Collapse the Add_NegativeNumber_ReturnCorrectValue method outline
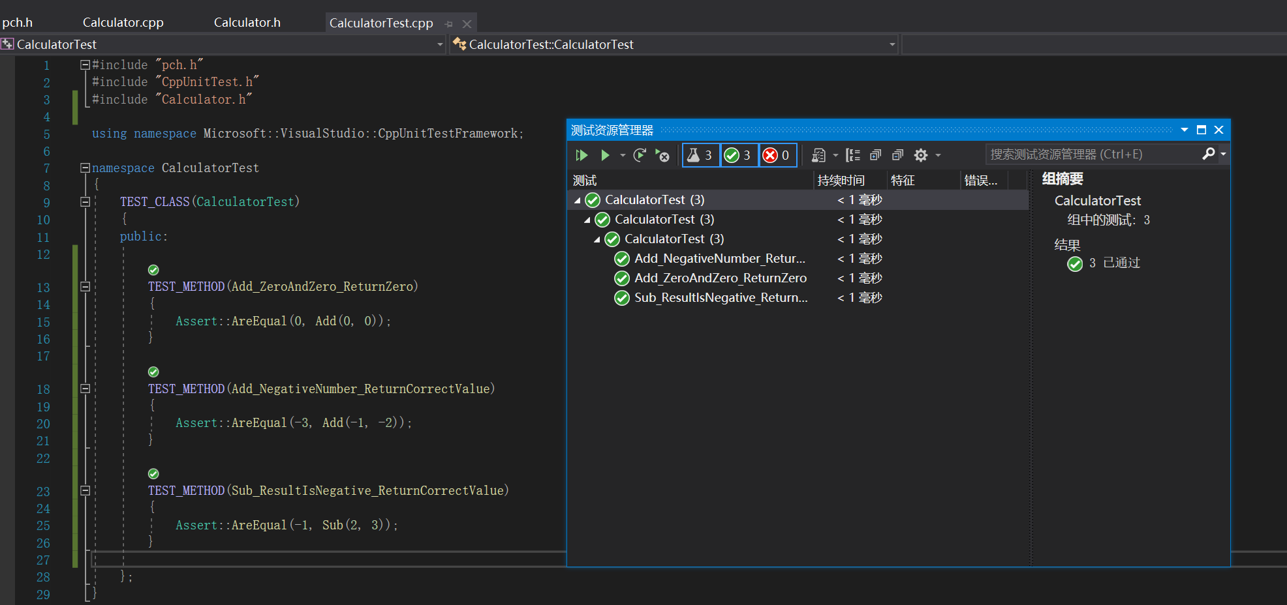Image resolution: width=1287 pixels, height=605 pixels. (85, 389)
